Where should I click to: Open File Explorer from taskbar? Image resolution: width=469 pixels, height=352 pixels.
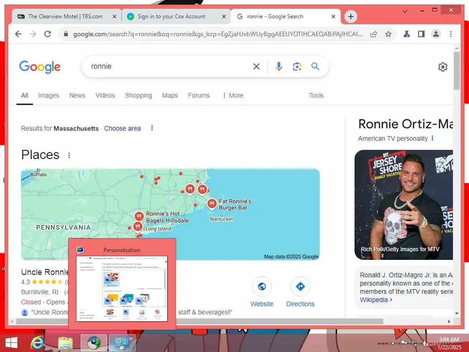point(65,343)
